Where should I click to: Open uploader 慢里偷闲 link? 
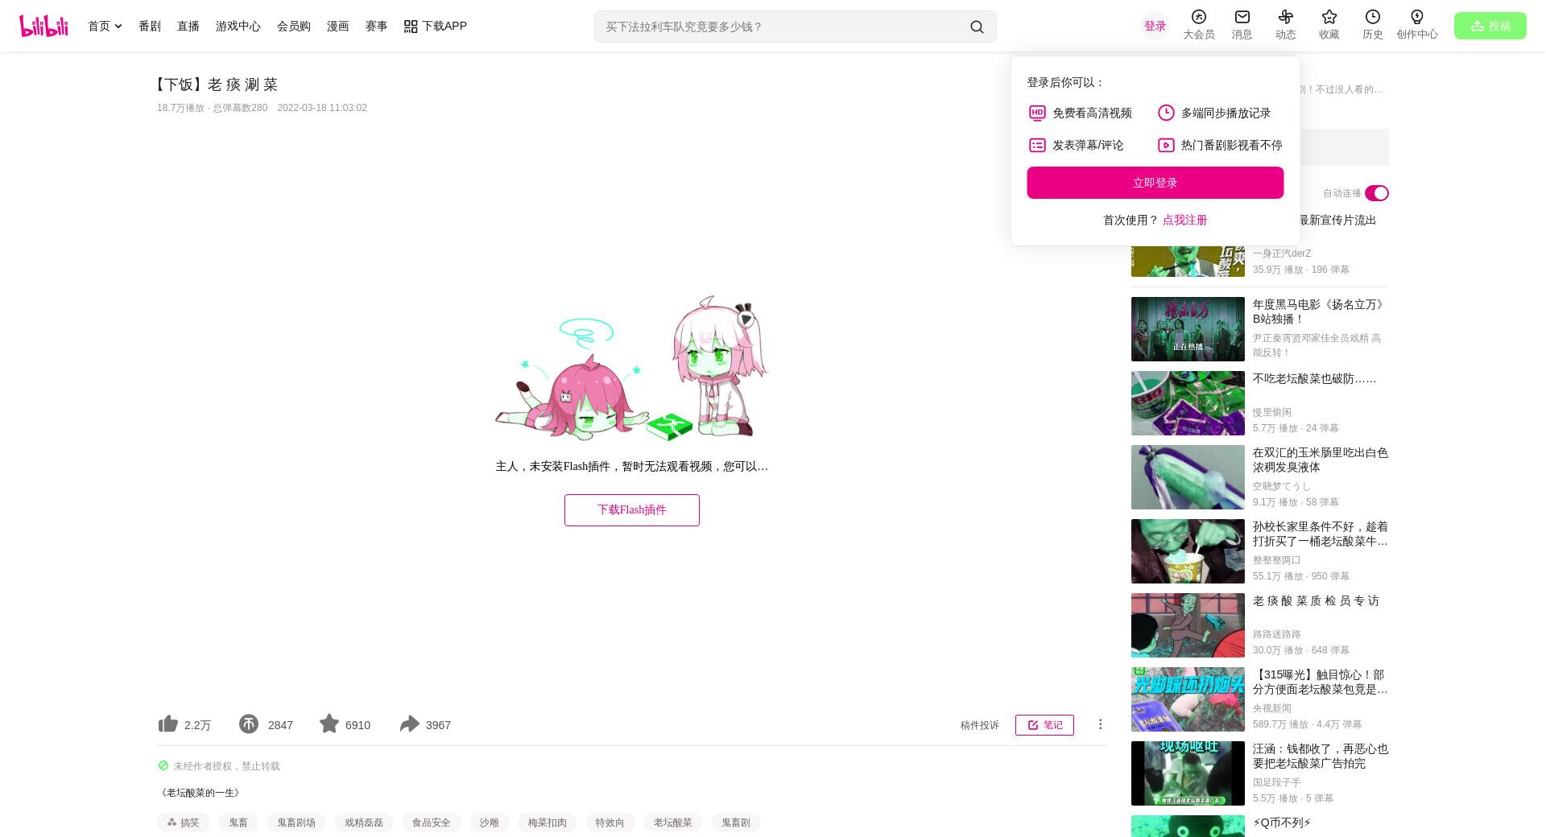click(1272, 412)
